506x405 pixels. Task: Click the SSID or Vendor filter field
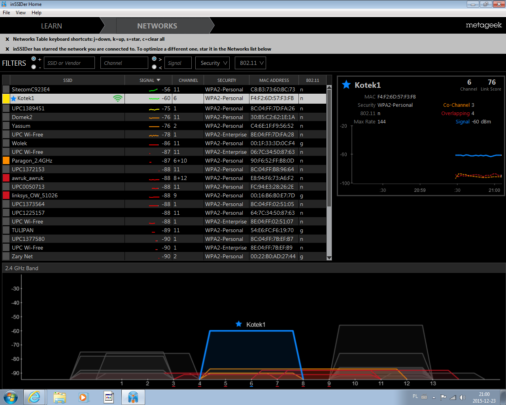pos(70,63)
